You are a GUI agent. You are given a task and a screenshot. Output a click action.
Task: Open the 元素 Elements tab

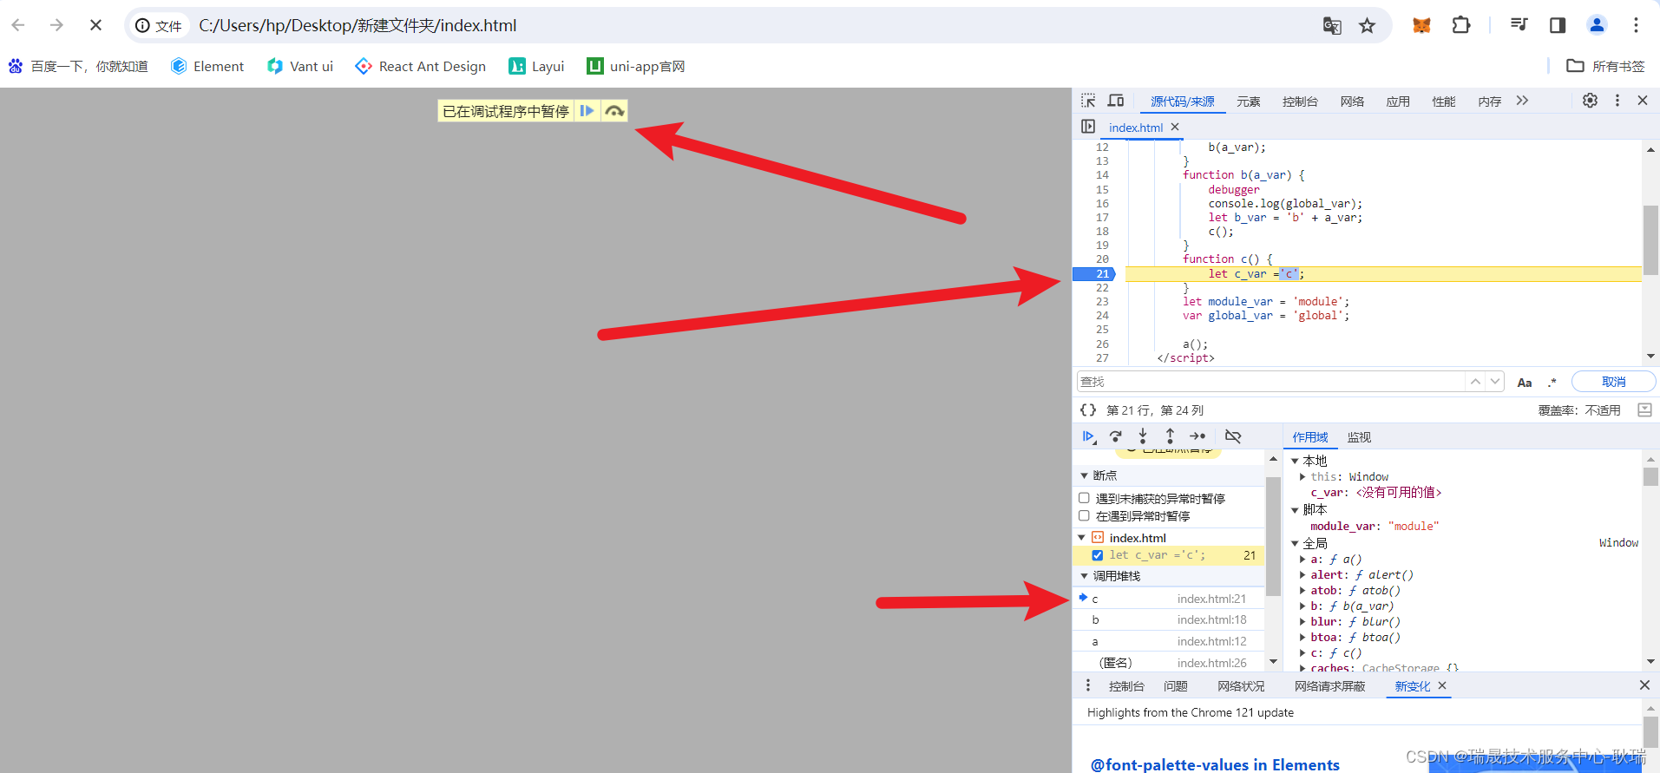1248,102
